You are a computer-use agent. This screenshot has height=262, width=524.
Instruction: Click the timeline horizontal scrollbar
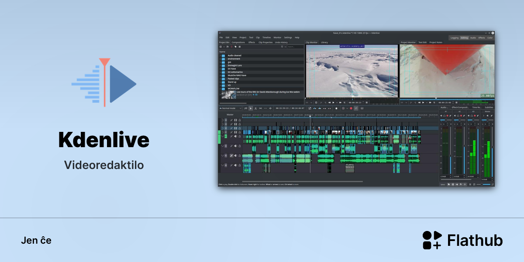coord(302,181)
